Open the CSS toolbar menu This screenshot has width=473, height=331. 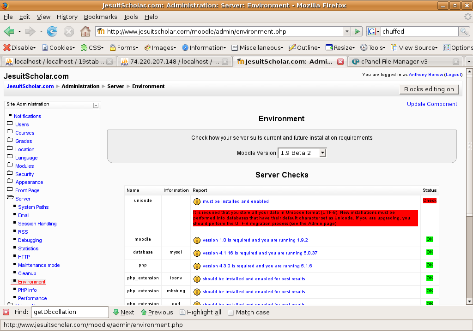click(x=92, y=47)
